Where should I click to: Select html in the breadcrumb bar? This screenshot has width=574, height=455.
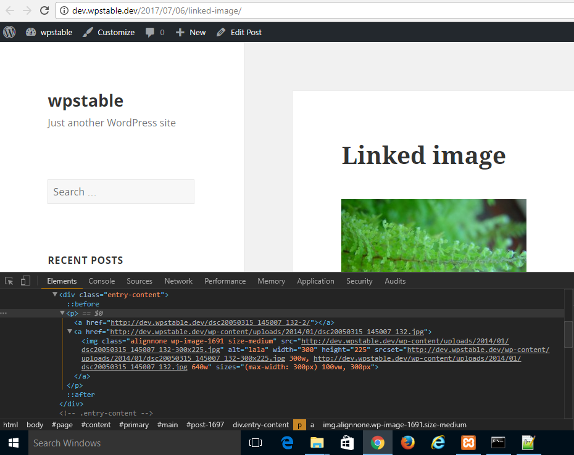pyautogui.click(x=10, y=425)
